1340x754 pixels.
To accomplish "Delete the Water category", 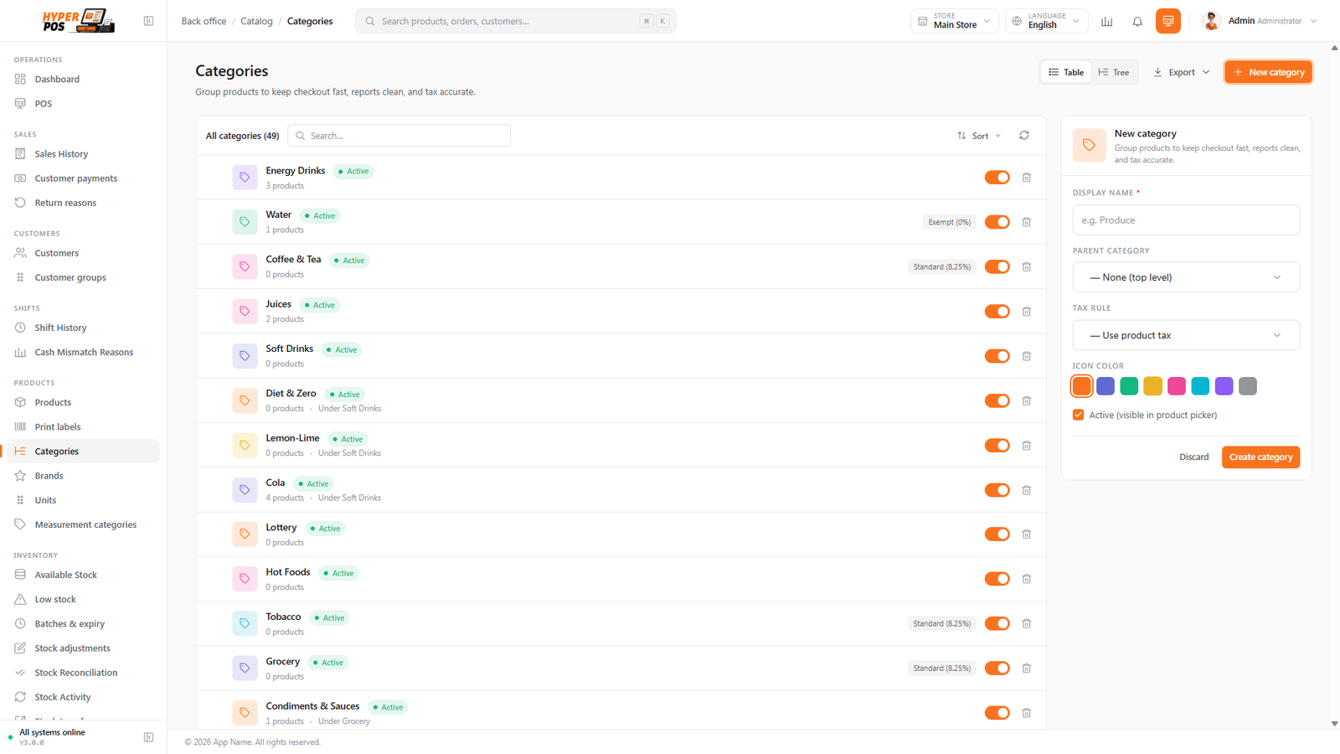I will [1027, 222].
